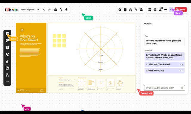Toggle private mode incognito icon

(130, 10)
